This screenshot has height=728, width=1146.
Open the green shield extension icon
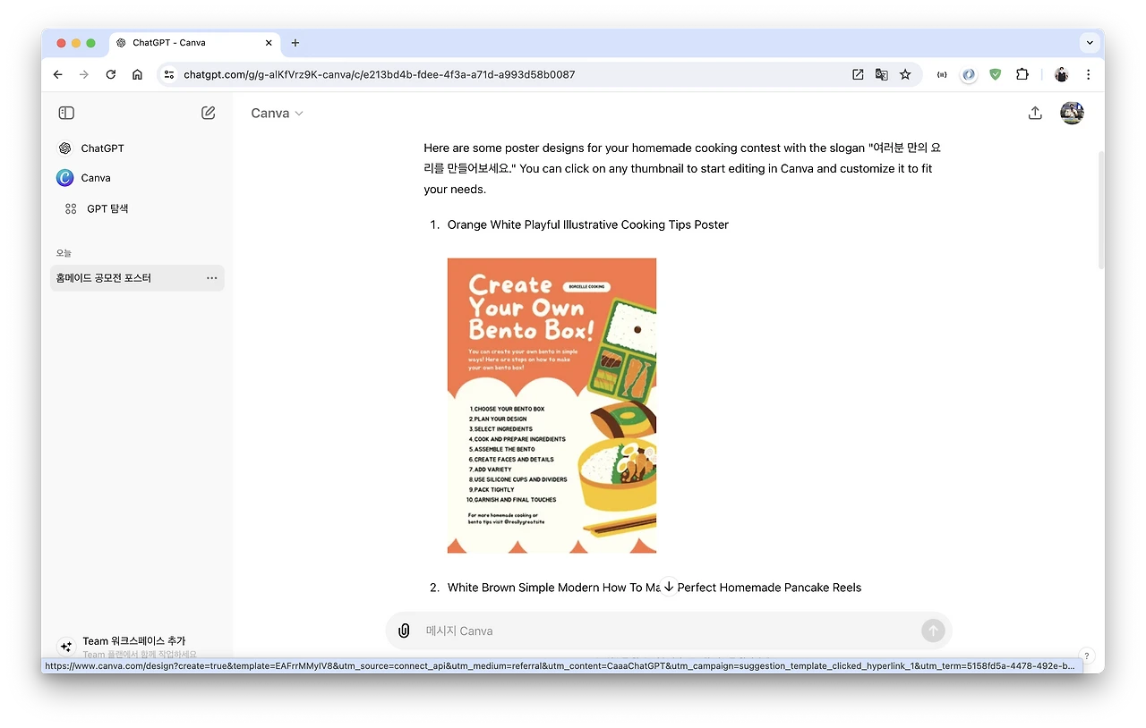click(996, 74)
